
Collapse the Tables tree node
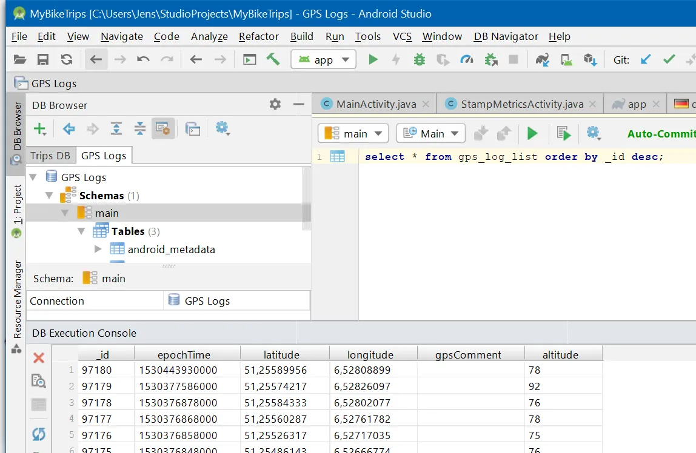tap(81, 231)
